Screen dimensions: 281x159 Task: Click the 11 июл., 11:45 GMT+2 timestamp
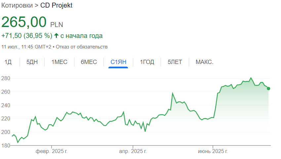pos(26,47)
